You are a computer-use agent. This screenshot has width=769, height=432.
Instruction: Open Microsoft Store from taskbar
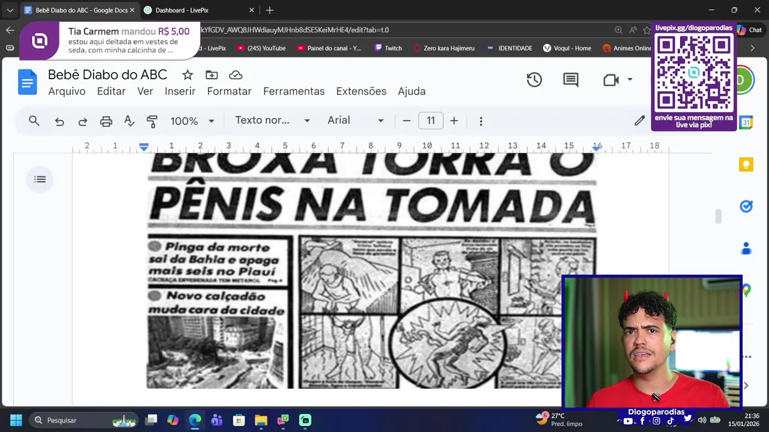point(239,420)
